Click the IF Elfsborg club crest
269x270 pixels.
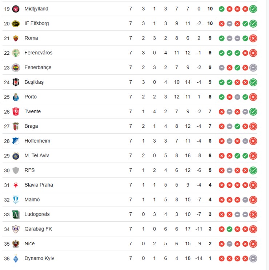(x=15, y=24)
